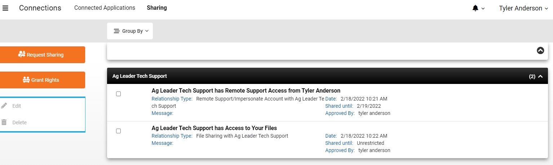Select the Sharing tab
553x165 pixels.
(157, 8)
